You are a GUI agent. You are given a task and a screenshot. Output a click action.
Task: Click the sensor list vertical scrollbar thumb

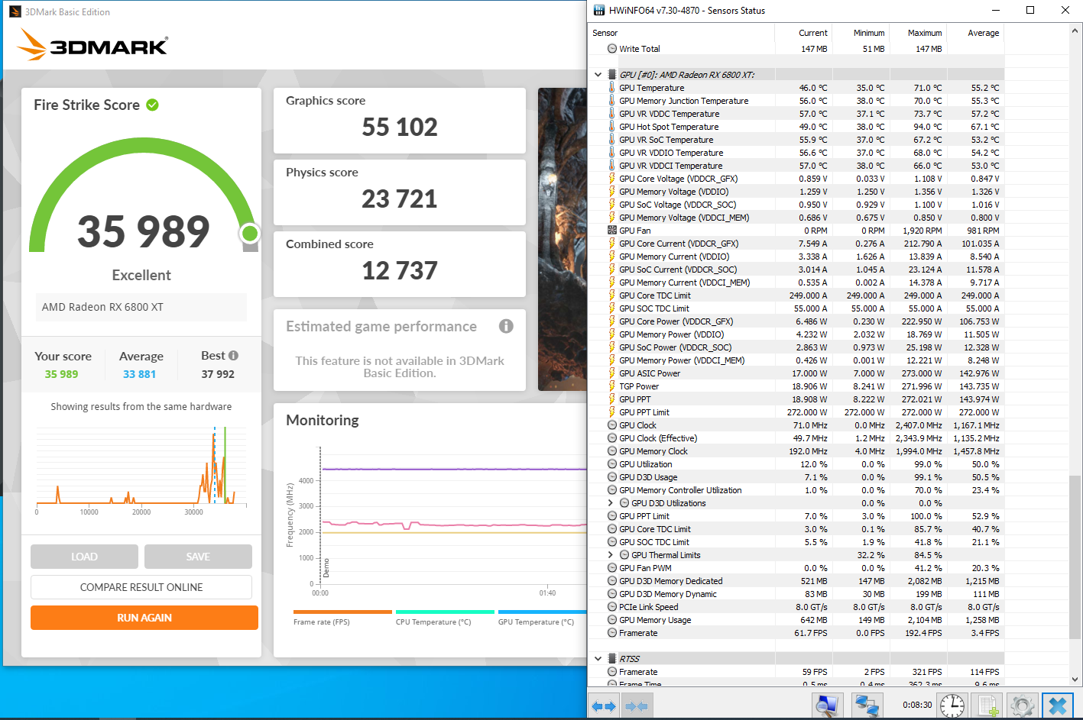pos(1075,557)
